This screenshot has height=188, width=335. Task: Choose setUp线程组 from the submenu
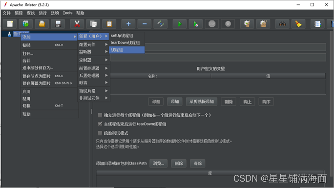pos(127,36)
